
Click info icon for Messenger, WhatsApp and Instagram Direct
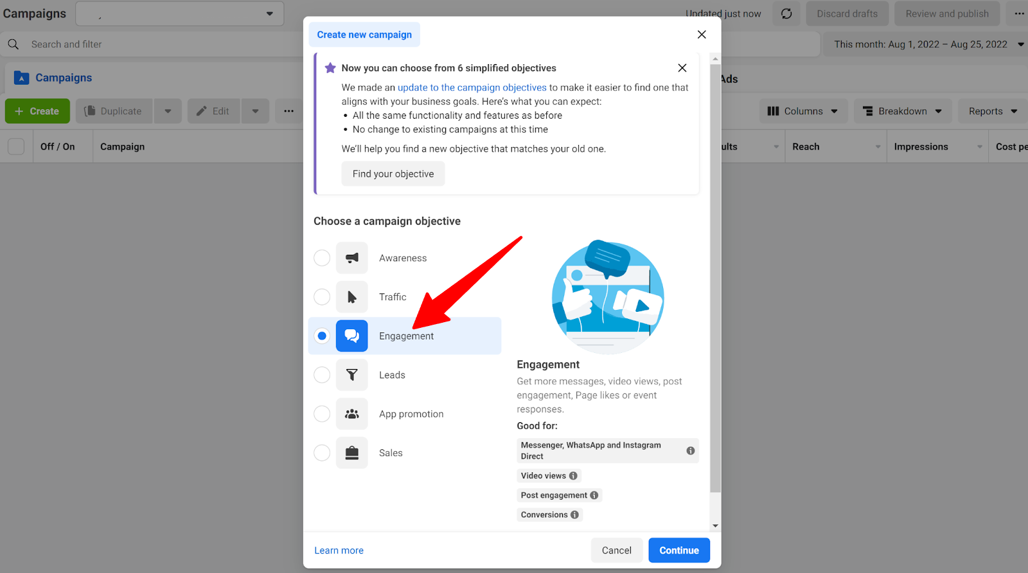(691, 450)
